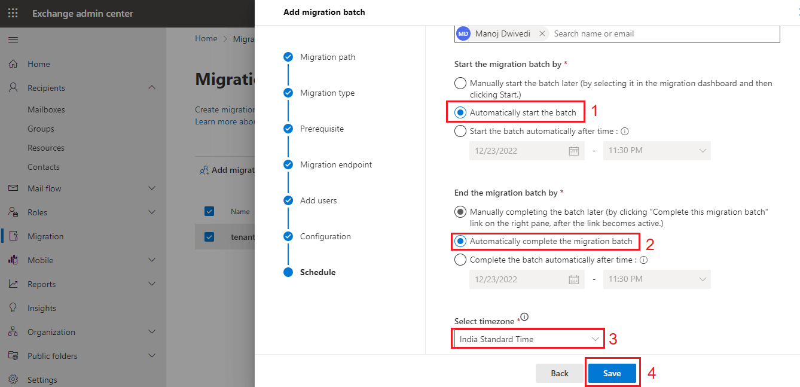The width and height of the screenshot is (800, 387).
Task: Go to Migration type step
Action: click(327, 93)
